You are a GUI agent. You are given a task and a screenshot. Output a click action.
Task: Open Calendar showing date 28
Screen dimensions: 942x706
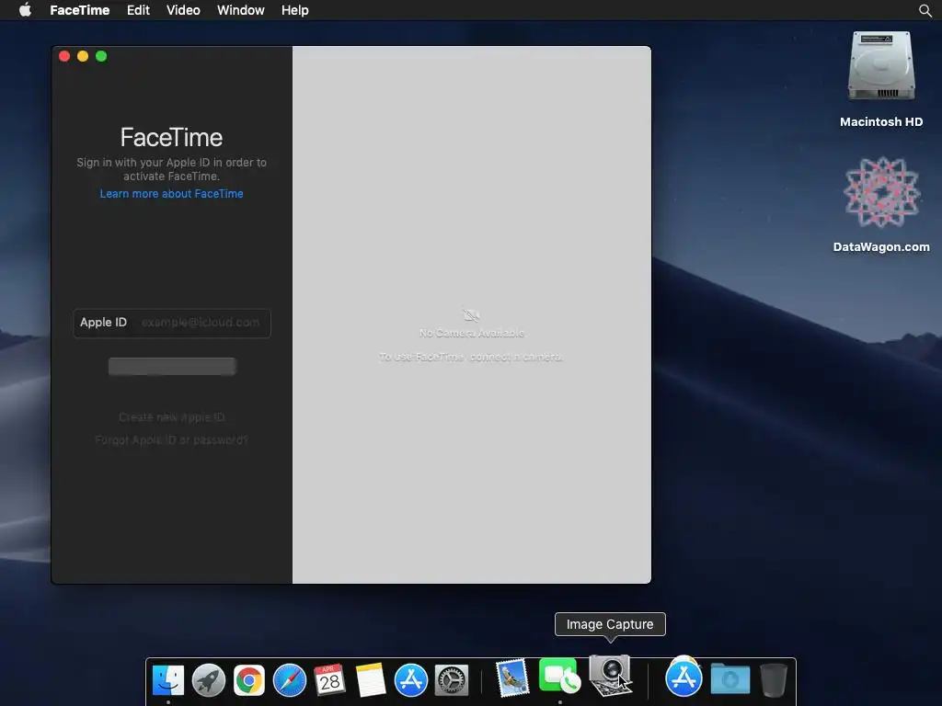point(330,680)
